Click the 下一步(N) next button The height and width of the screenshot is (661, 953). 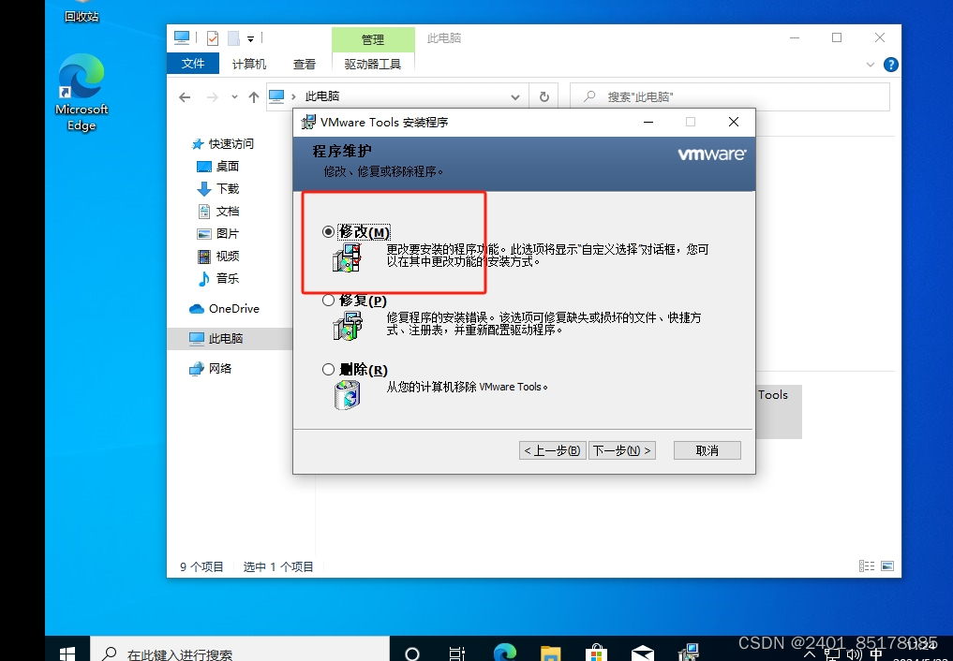tap(622, 450)
